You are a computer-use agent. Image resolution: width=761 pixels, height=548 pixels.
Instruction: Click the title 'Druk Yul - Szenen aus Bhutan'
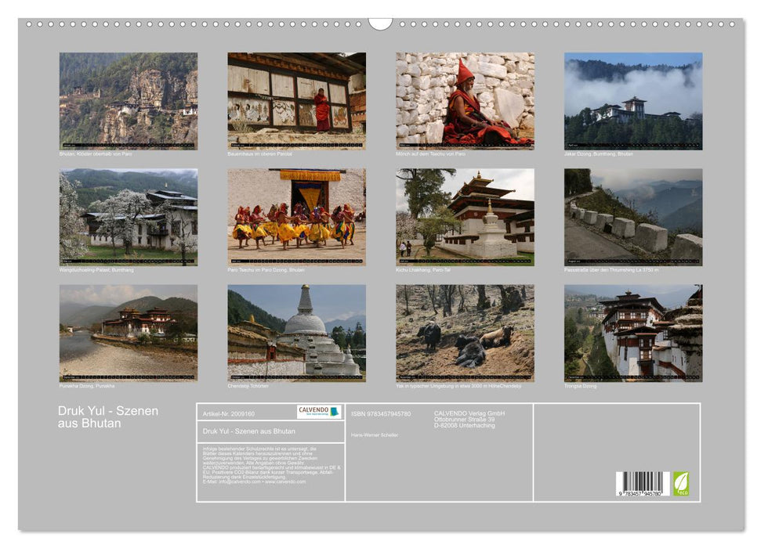coord(106,415)
